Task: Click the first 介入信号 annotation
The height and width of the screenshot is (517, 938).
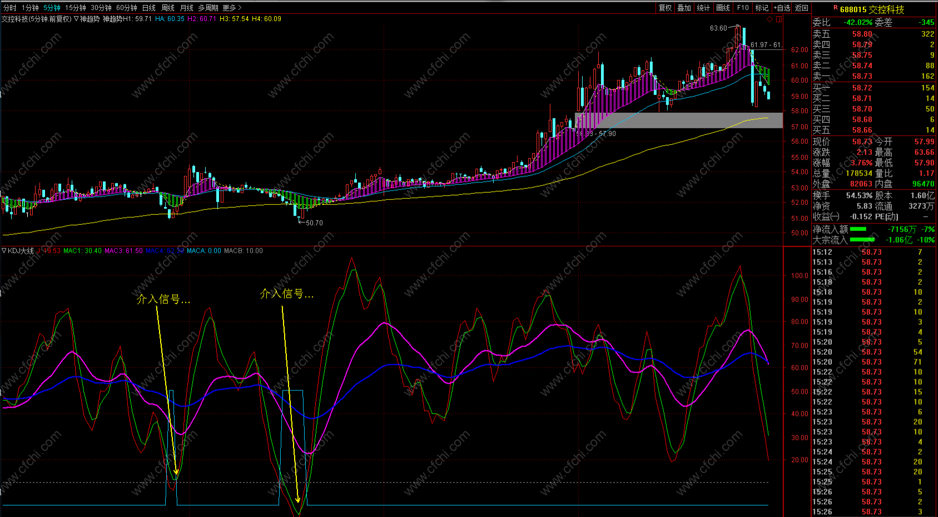Action: (x=163, y=299)
